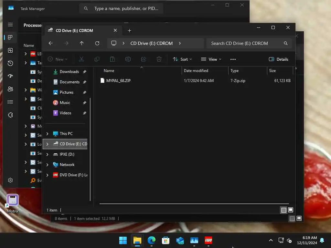Click the horizontal scrollbar in file list
This screenshot has height=248, width=331.
pyautogui.click(x=194, y=204)
